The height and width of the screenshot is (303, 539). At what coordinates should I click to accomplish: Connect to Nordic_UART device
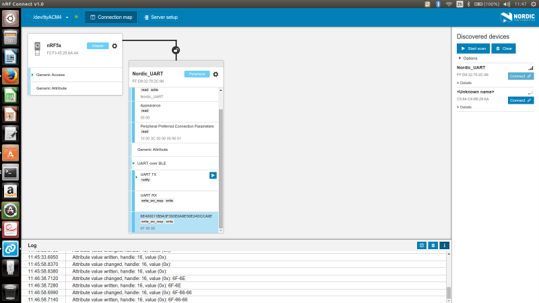pyautogui.click(x=520, y=76)
